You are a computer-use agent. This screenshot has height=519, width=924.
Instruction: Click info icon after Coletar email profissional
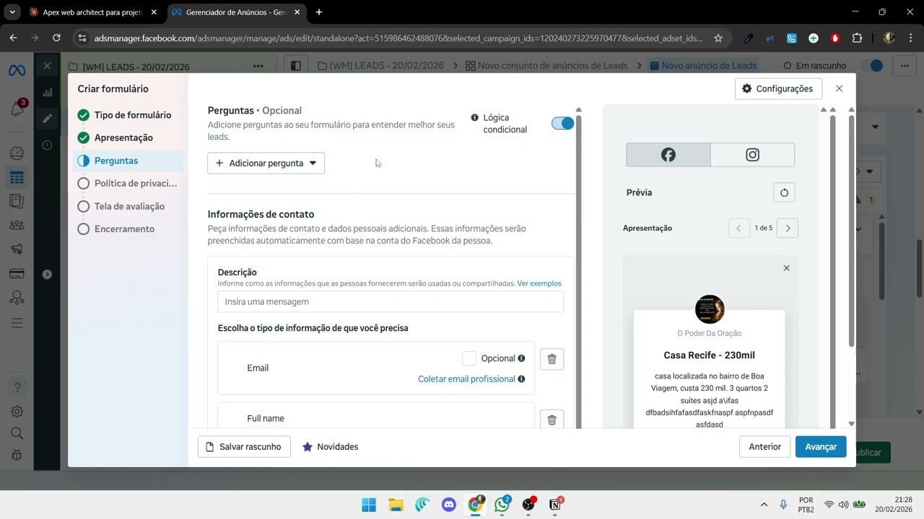coord(521,379)
